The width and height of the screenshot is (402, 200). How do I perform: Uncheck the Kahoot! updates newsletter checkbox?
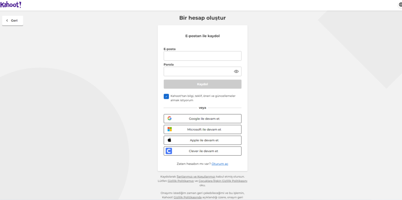pos(166,96)
